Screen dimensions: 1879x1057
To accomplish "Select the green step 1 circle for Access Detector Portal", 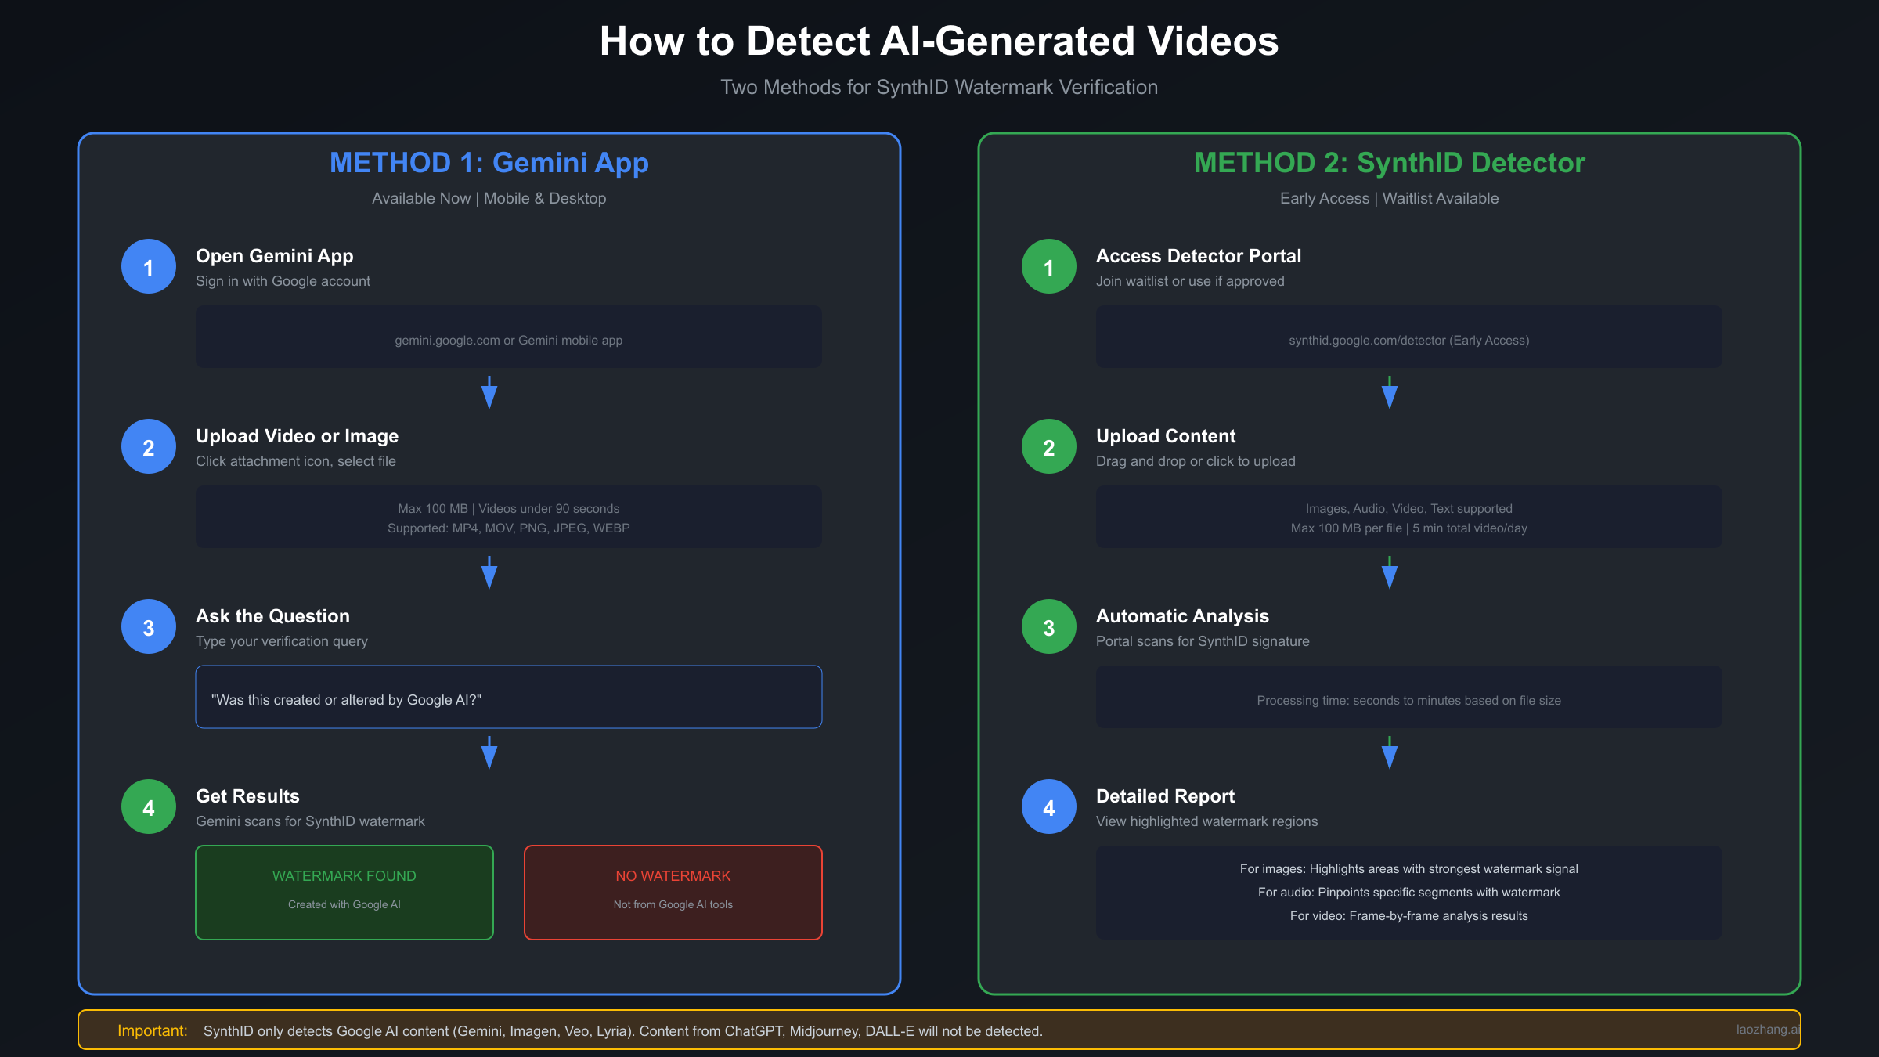I will click(1048, 266).
